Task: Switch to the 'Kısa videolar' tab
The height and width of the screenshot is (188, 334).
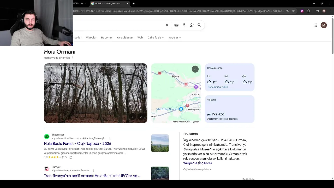Action: 125,38
